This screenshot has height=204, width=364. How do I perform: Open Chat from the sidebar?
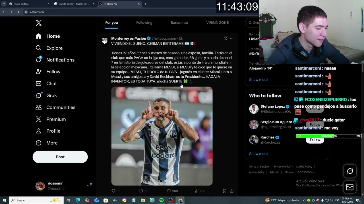(x=46, y=84)
